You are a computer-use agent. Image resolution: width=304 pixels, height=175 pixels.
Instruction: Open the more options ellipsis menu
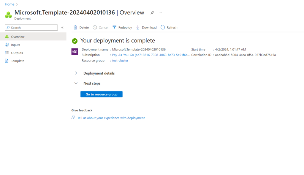point(160,12)
